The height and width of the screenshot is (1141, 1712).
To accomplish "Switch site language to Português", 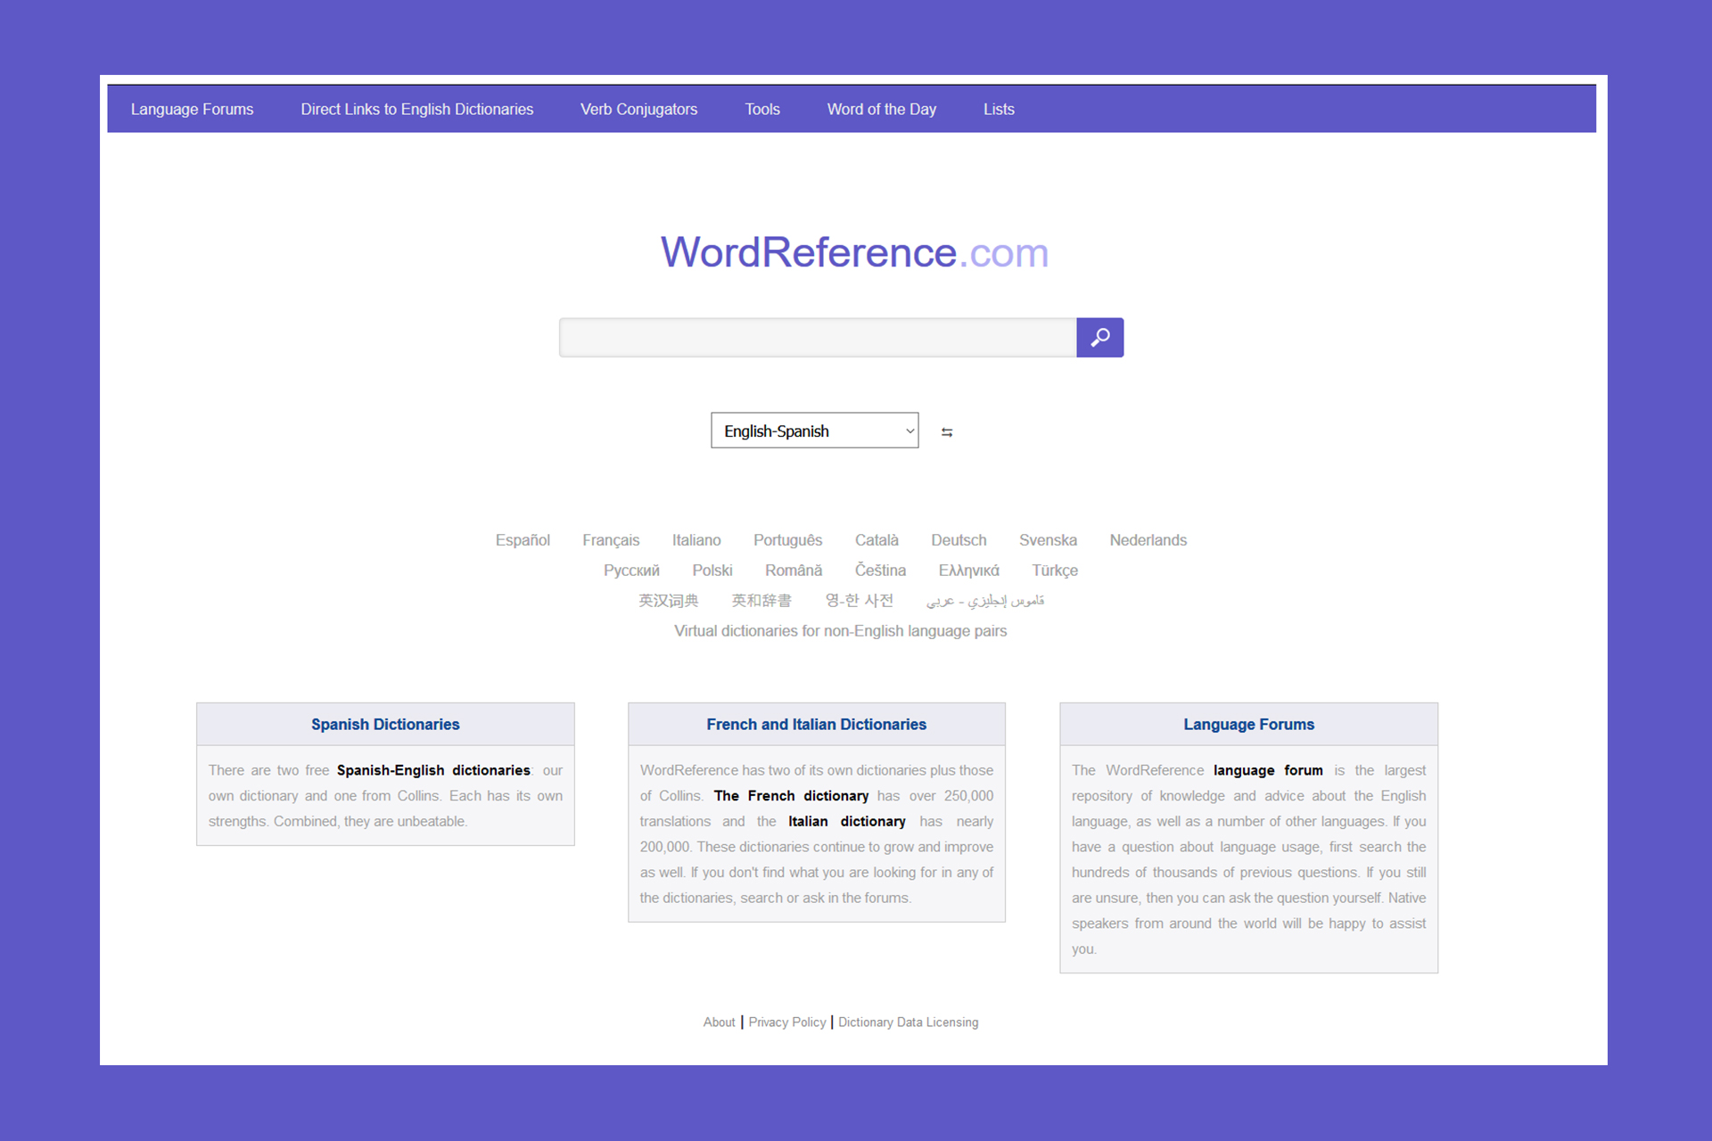I will (787, 540).
